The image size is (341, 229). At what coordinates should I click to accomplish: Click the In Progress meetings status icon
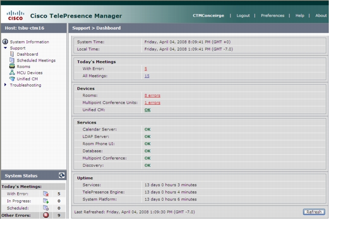[45, 201]
